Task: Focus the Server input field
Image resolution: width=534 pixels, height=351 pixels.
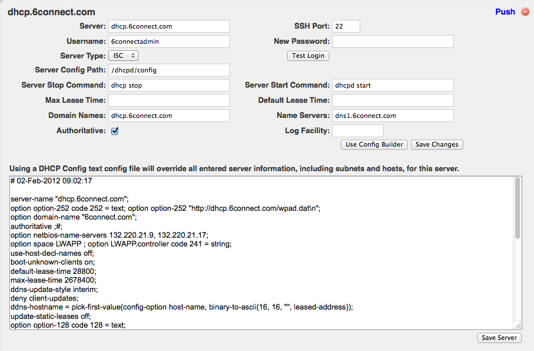Action: (169, 26)
